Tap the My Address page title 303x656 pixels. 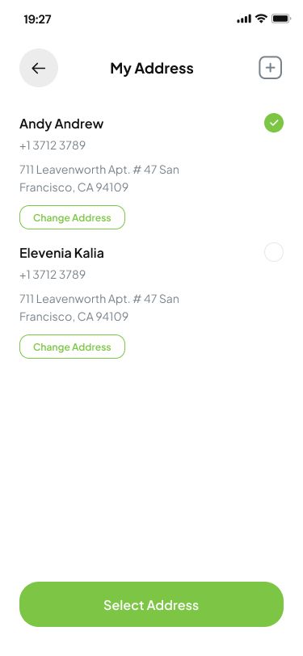click(152, 68)
